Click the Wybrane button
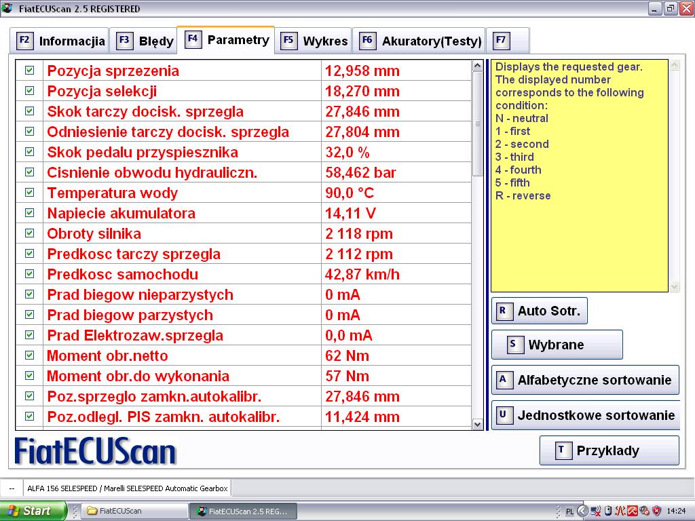Screen dimensions: 695x521 click(x=557, y=344)
